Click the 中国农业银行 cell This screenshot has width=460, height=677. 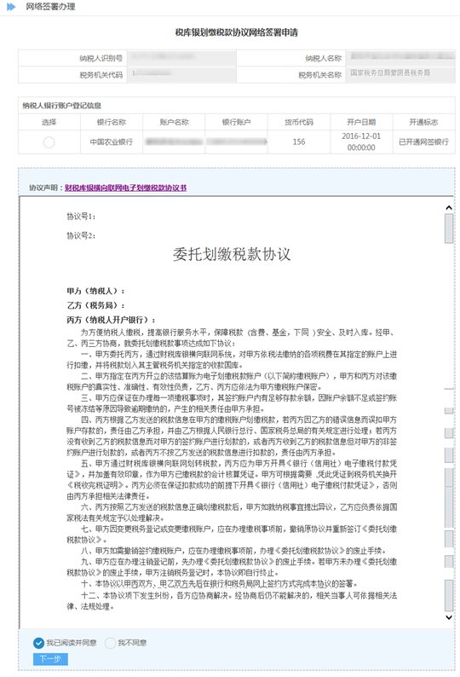112,142
